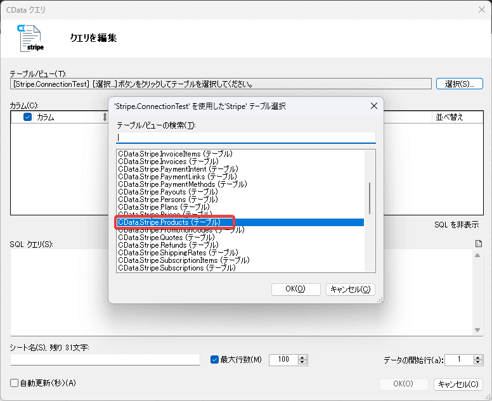Decrease データの開始行 with down arrow
The image size is (492, 401).
tap(478, 362)
